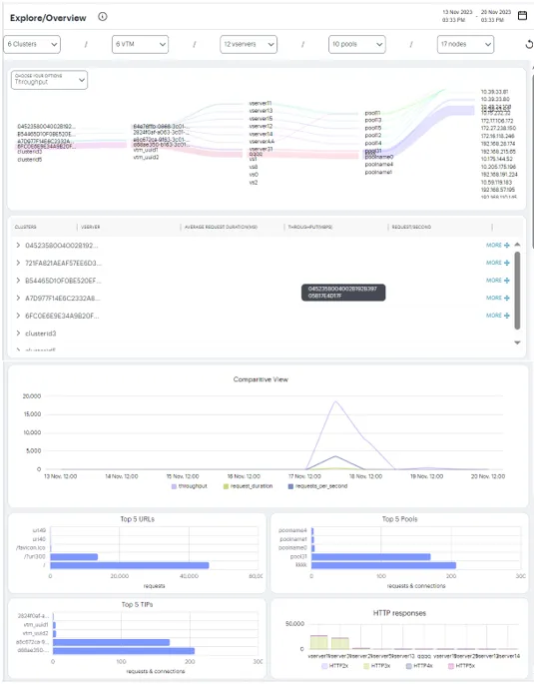Toggle the HTTP5x legend entry
This screenshot has width=534, height=684.
pyautogui.click(x=461, y=666)
